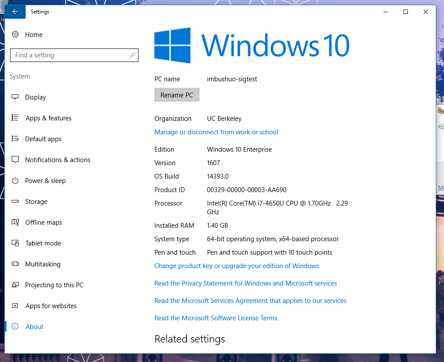Click the Tablet mode icon
Image resolution: width=444 pixels, height=362 pixels.
click(x=15, y=243)
